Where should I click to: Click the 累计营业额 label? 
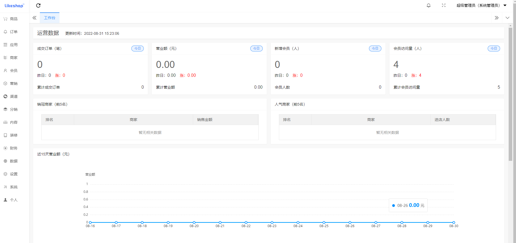coord(165,87)
